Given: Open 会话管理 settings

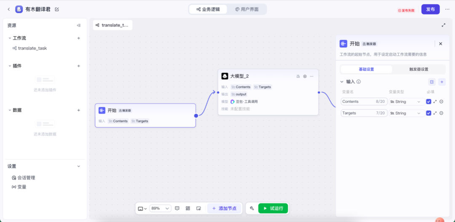Looking at the screenshot, I should 23,178.
